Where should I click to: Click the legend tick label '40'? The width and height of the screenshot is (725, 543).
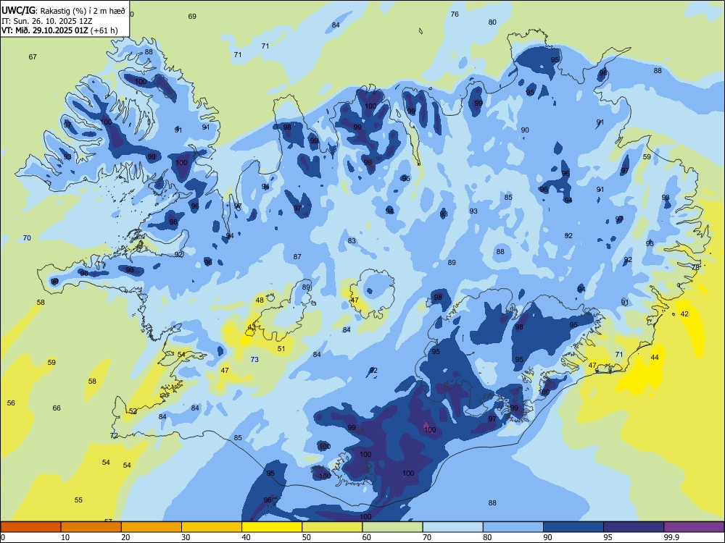click(x=246, y=537)
